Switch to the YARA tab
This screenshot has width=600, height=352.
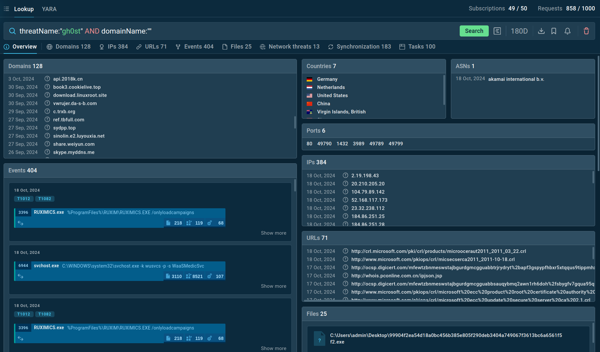click(x=49, y=9)
